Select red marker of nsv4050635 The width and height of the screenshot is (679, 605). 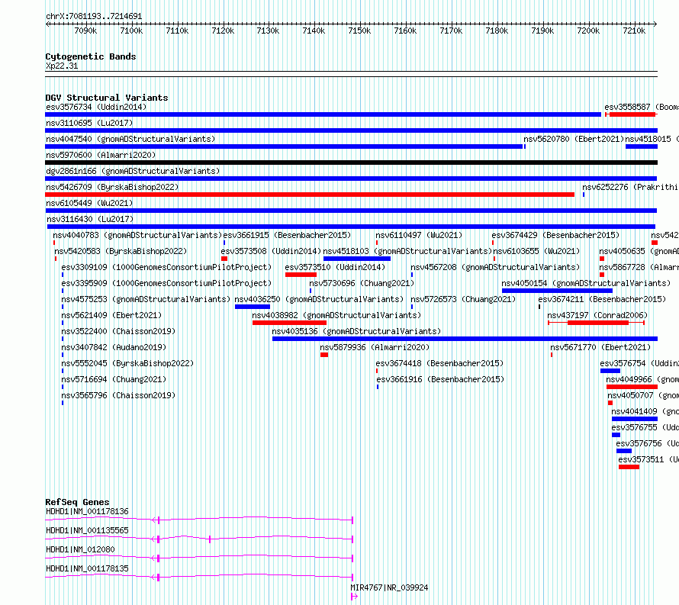tap(602, 259)
